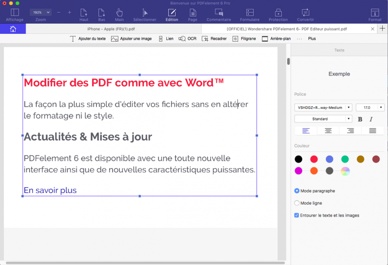Close the Wondershare PDFelement tab
Screen dimensions: 388x265
(372, 29)
